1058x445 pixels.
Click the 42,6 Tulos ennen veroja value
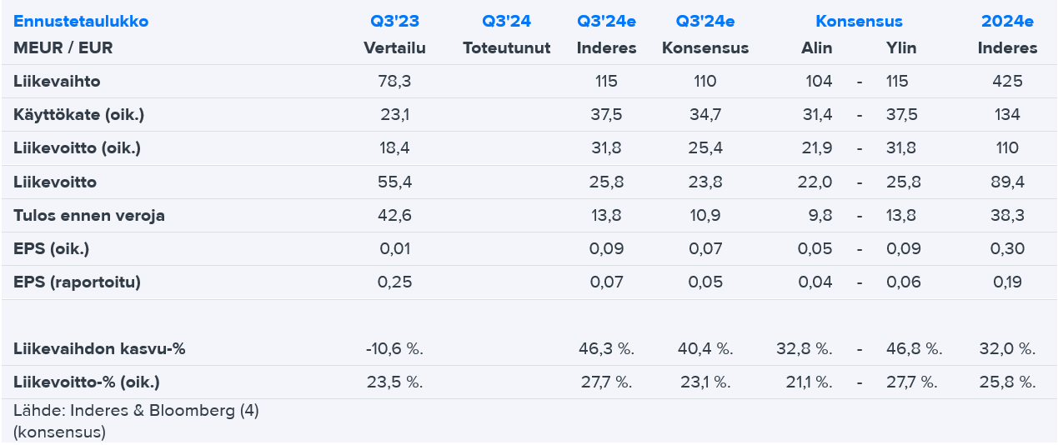(x=394, y=216)
